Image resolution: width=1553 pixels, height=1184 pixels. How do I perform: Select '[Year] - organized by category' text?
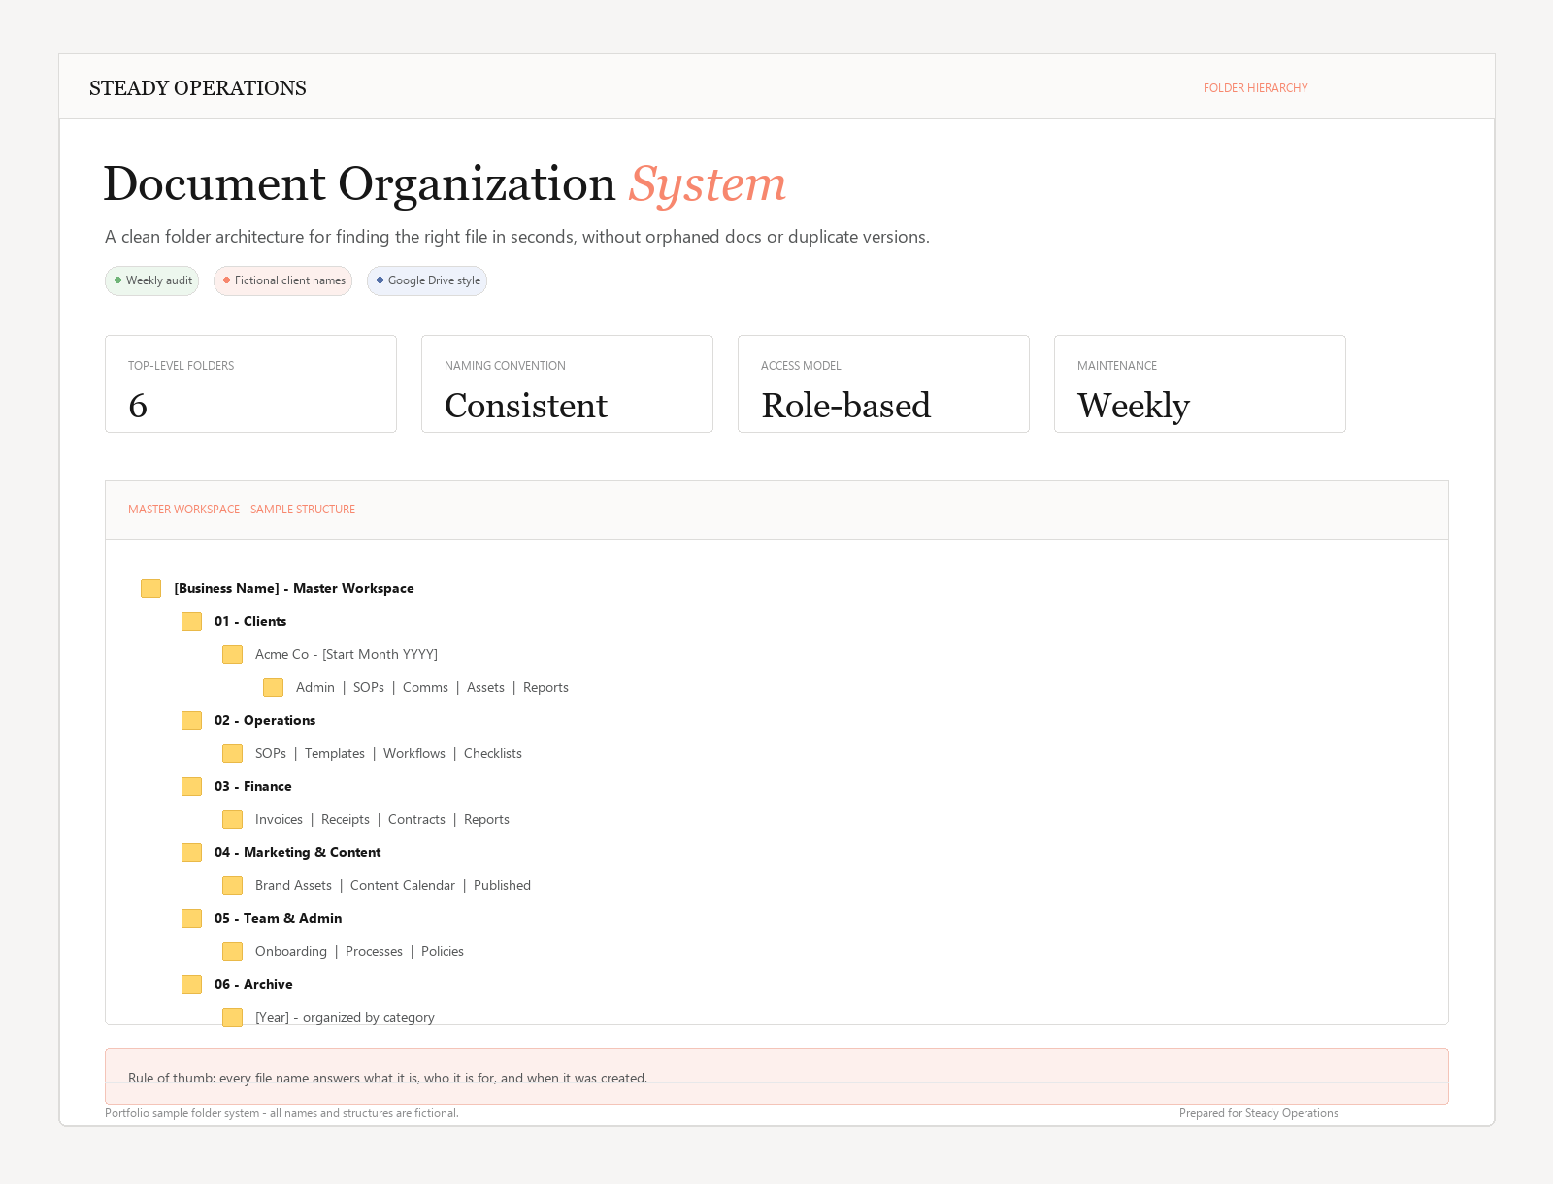point(345,1017)
